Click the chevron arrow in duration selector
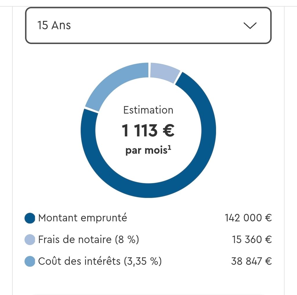 click(250, 26)
